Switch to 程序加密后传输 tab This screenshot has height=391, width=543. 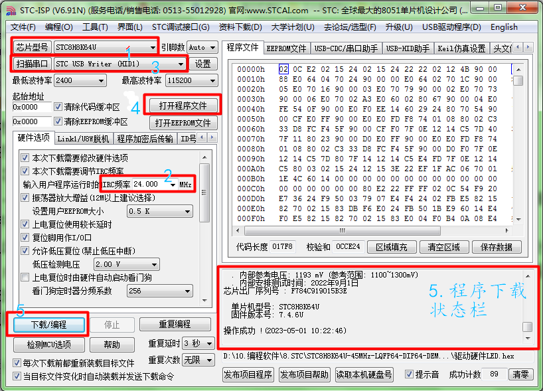pos(145,139)
